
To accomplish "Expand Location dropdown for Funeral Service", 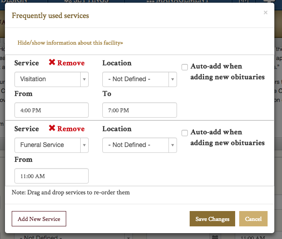I will tap(140, 145).
